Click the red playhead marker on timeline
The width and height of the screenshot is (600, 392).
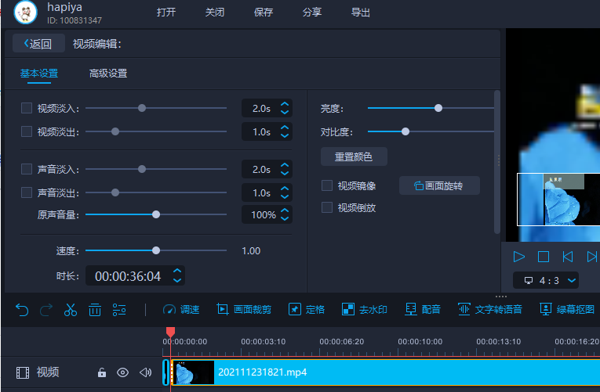pyautogui.click(x=171, y=332)
